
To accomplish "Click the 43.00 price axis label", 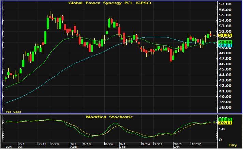I will pos(225,80).
